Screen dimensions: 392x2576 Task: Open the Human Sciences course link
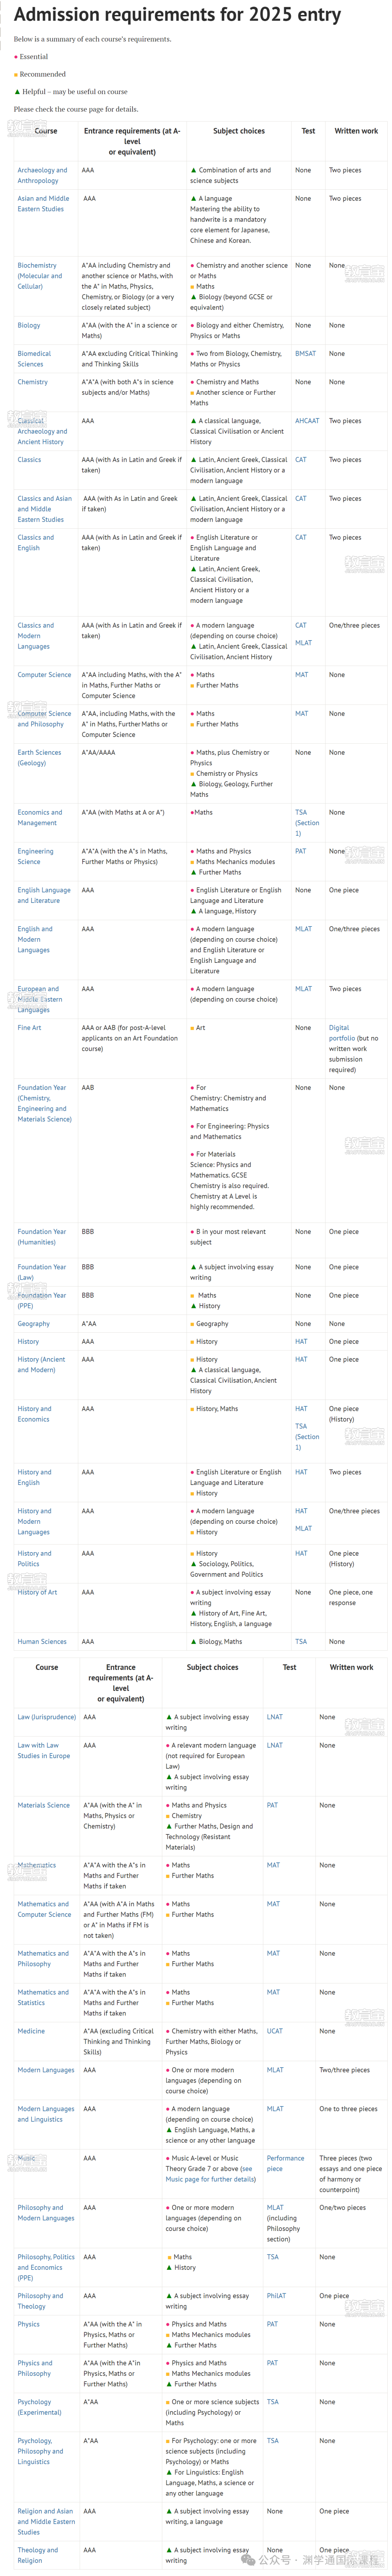[42, 1641]
